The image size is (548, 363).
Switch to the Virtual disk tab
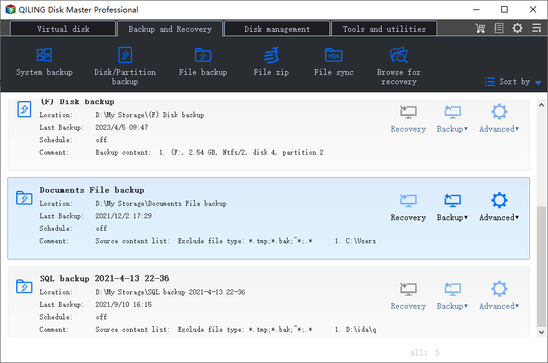[x=63, y=29]
